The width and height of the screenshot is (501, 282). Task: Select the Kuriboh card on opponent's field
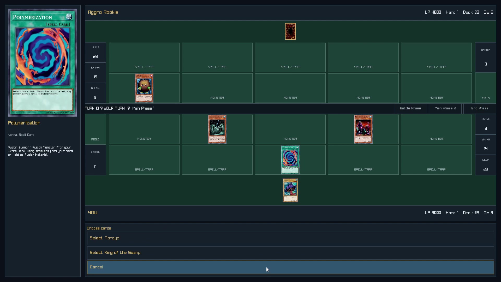[x=144, y=88]
